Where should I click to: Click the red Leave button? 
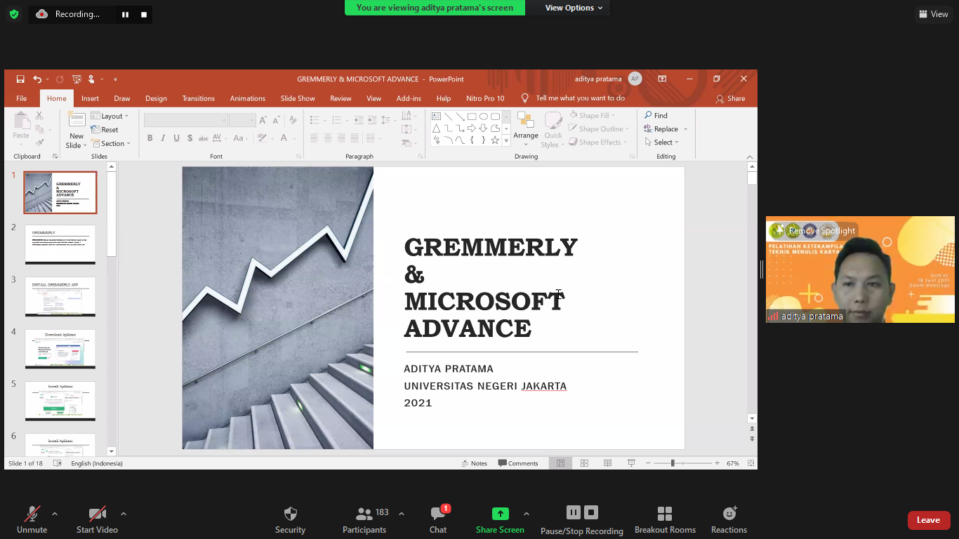click(x=929, y=520)
